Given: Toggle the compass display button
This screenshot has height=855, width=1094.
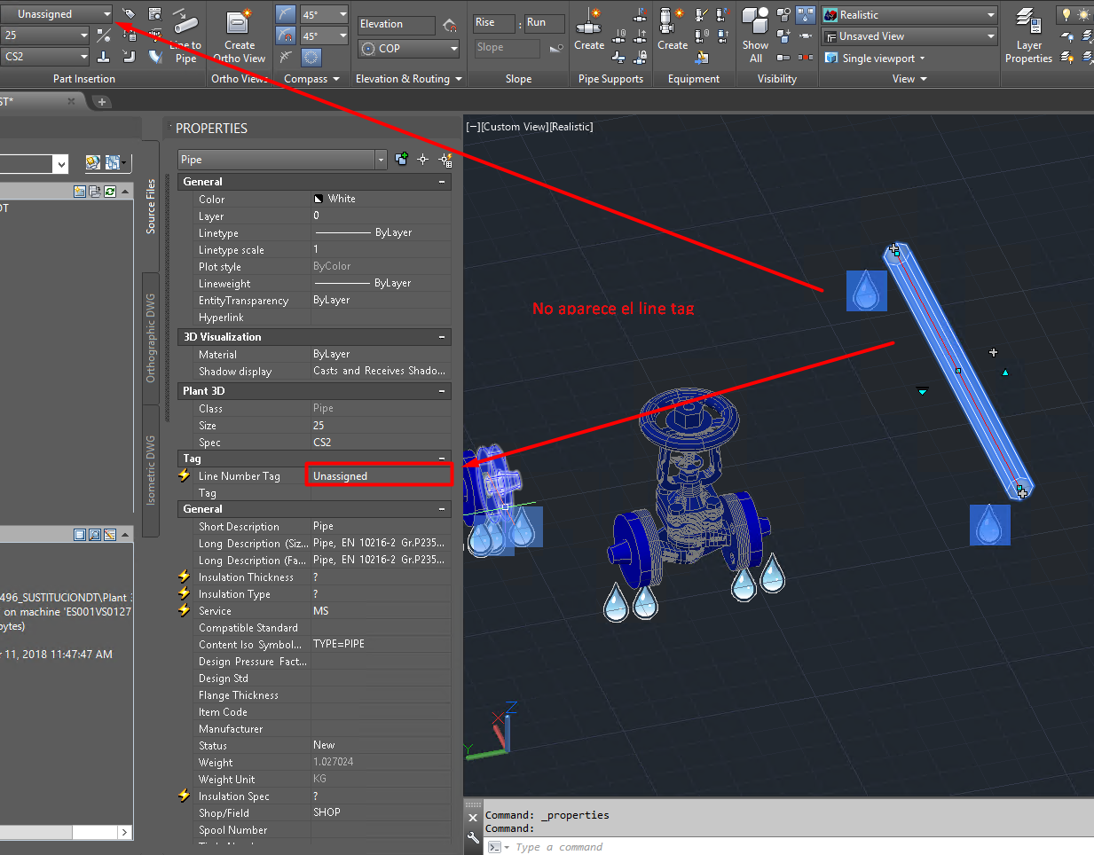Looking at the screenshot, I should (311, 56).
